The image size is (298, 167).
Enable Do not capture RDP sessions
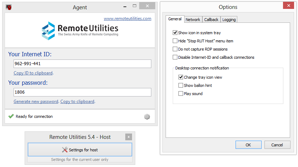(175, 49)
